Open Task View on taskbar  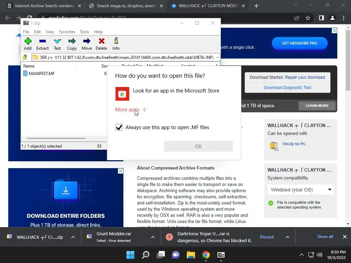click(x=161, y=255)
